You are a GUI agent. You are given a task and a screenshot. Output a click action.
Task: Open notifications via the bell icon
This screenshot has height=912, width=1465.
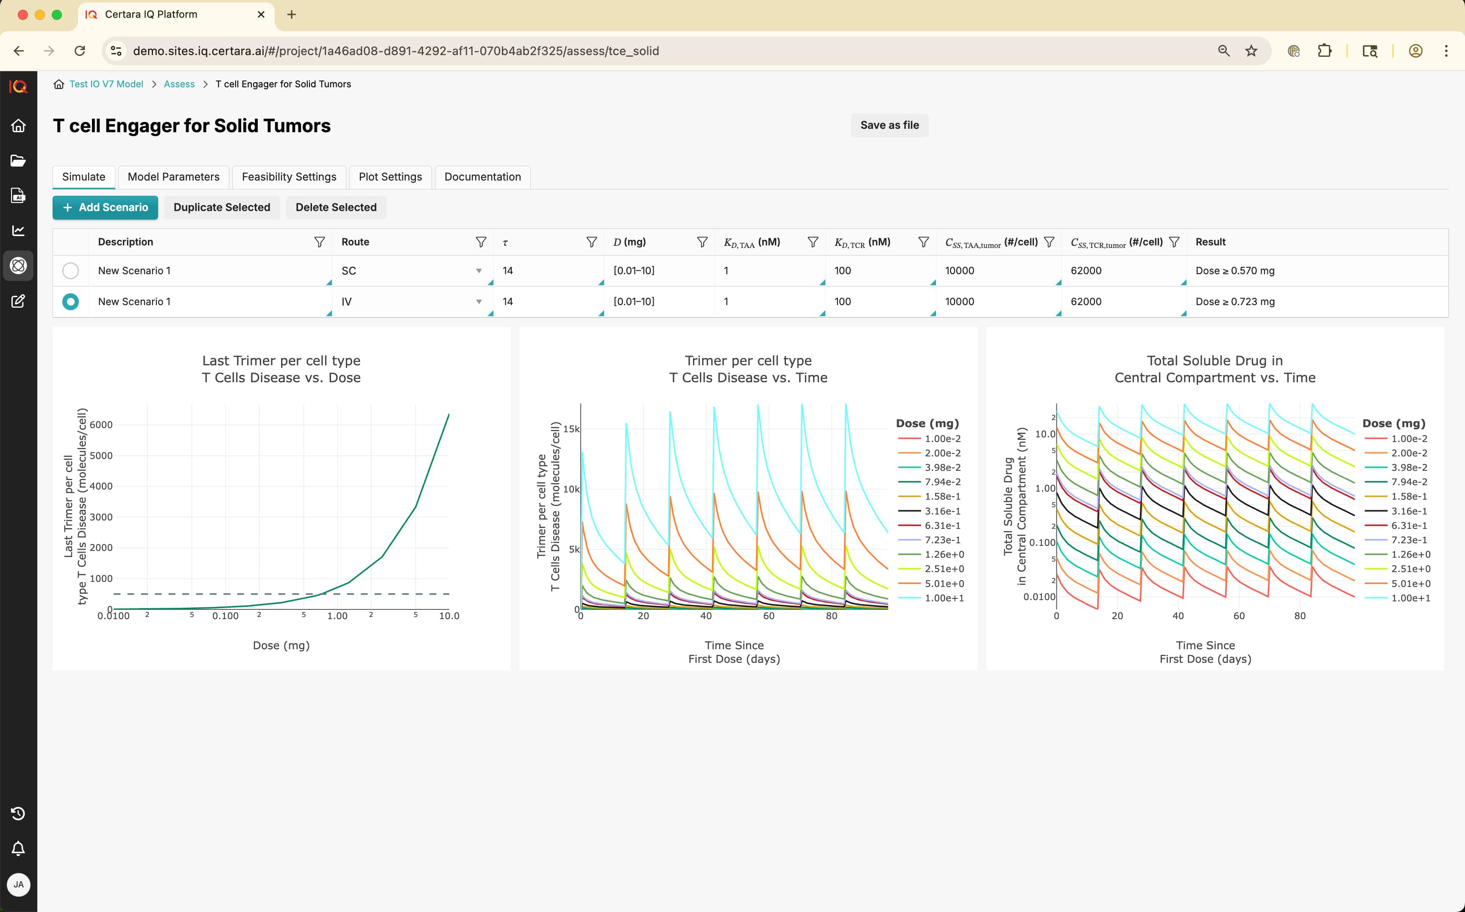[19, 848]
